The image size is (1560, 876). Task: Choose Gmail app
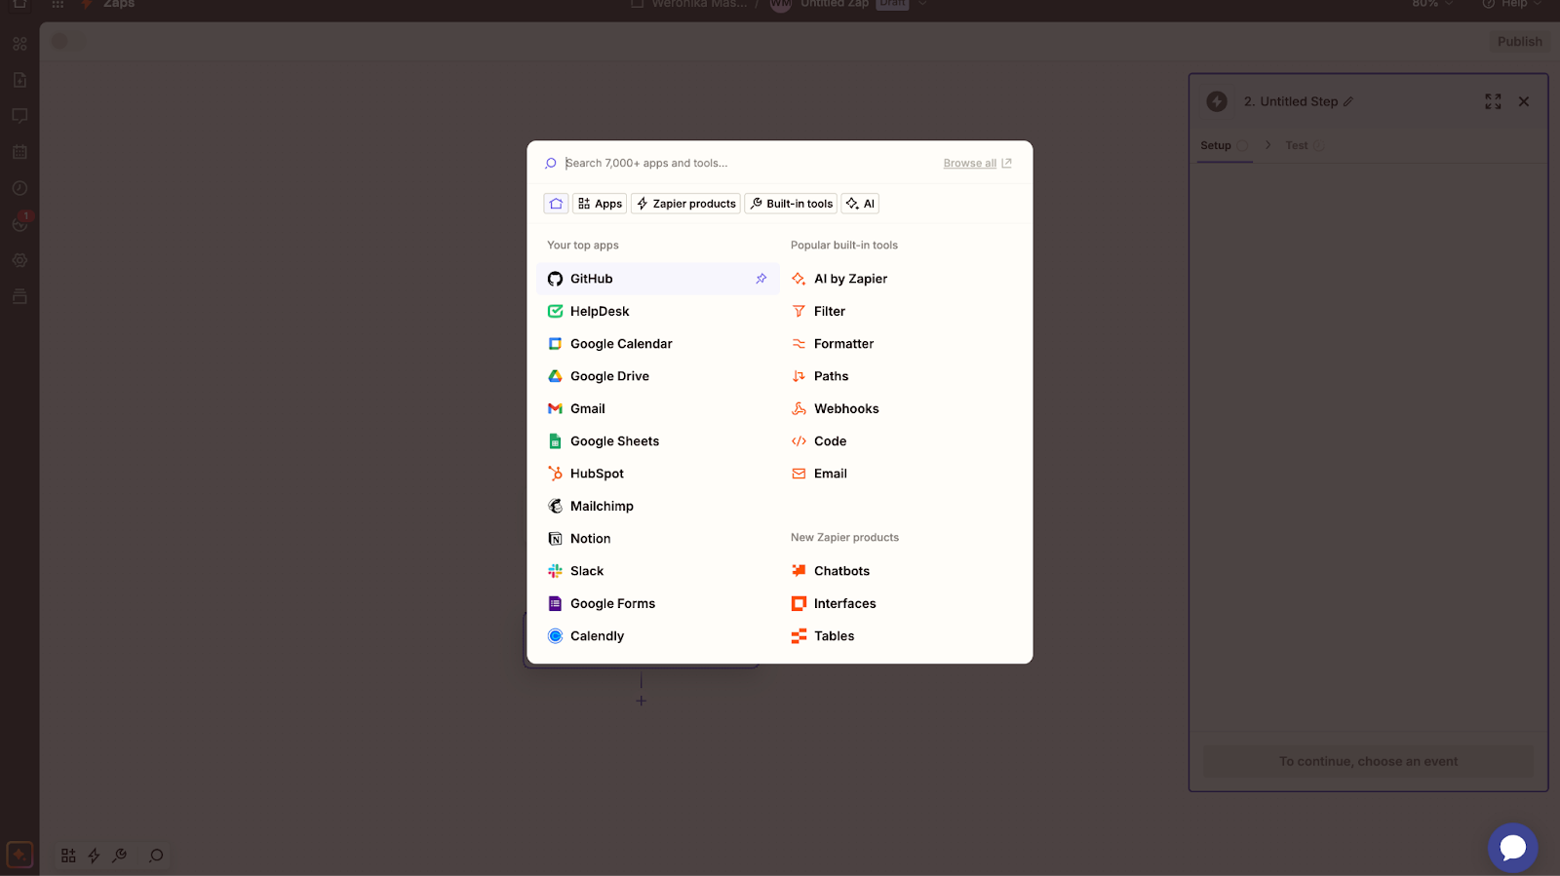(657, 408)
